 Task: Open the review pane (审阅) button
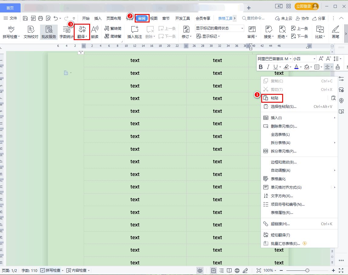252,32
